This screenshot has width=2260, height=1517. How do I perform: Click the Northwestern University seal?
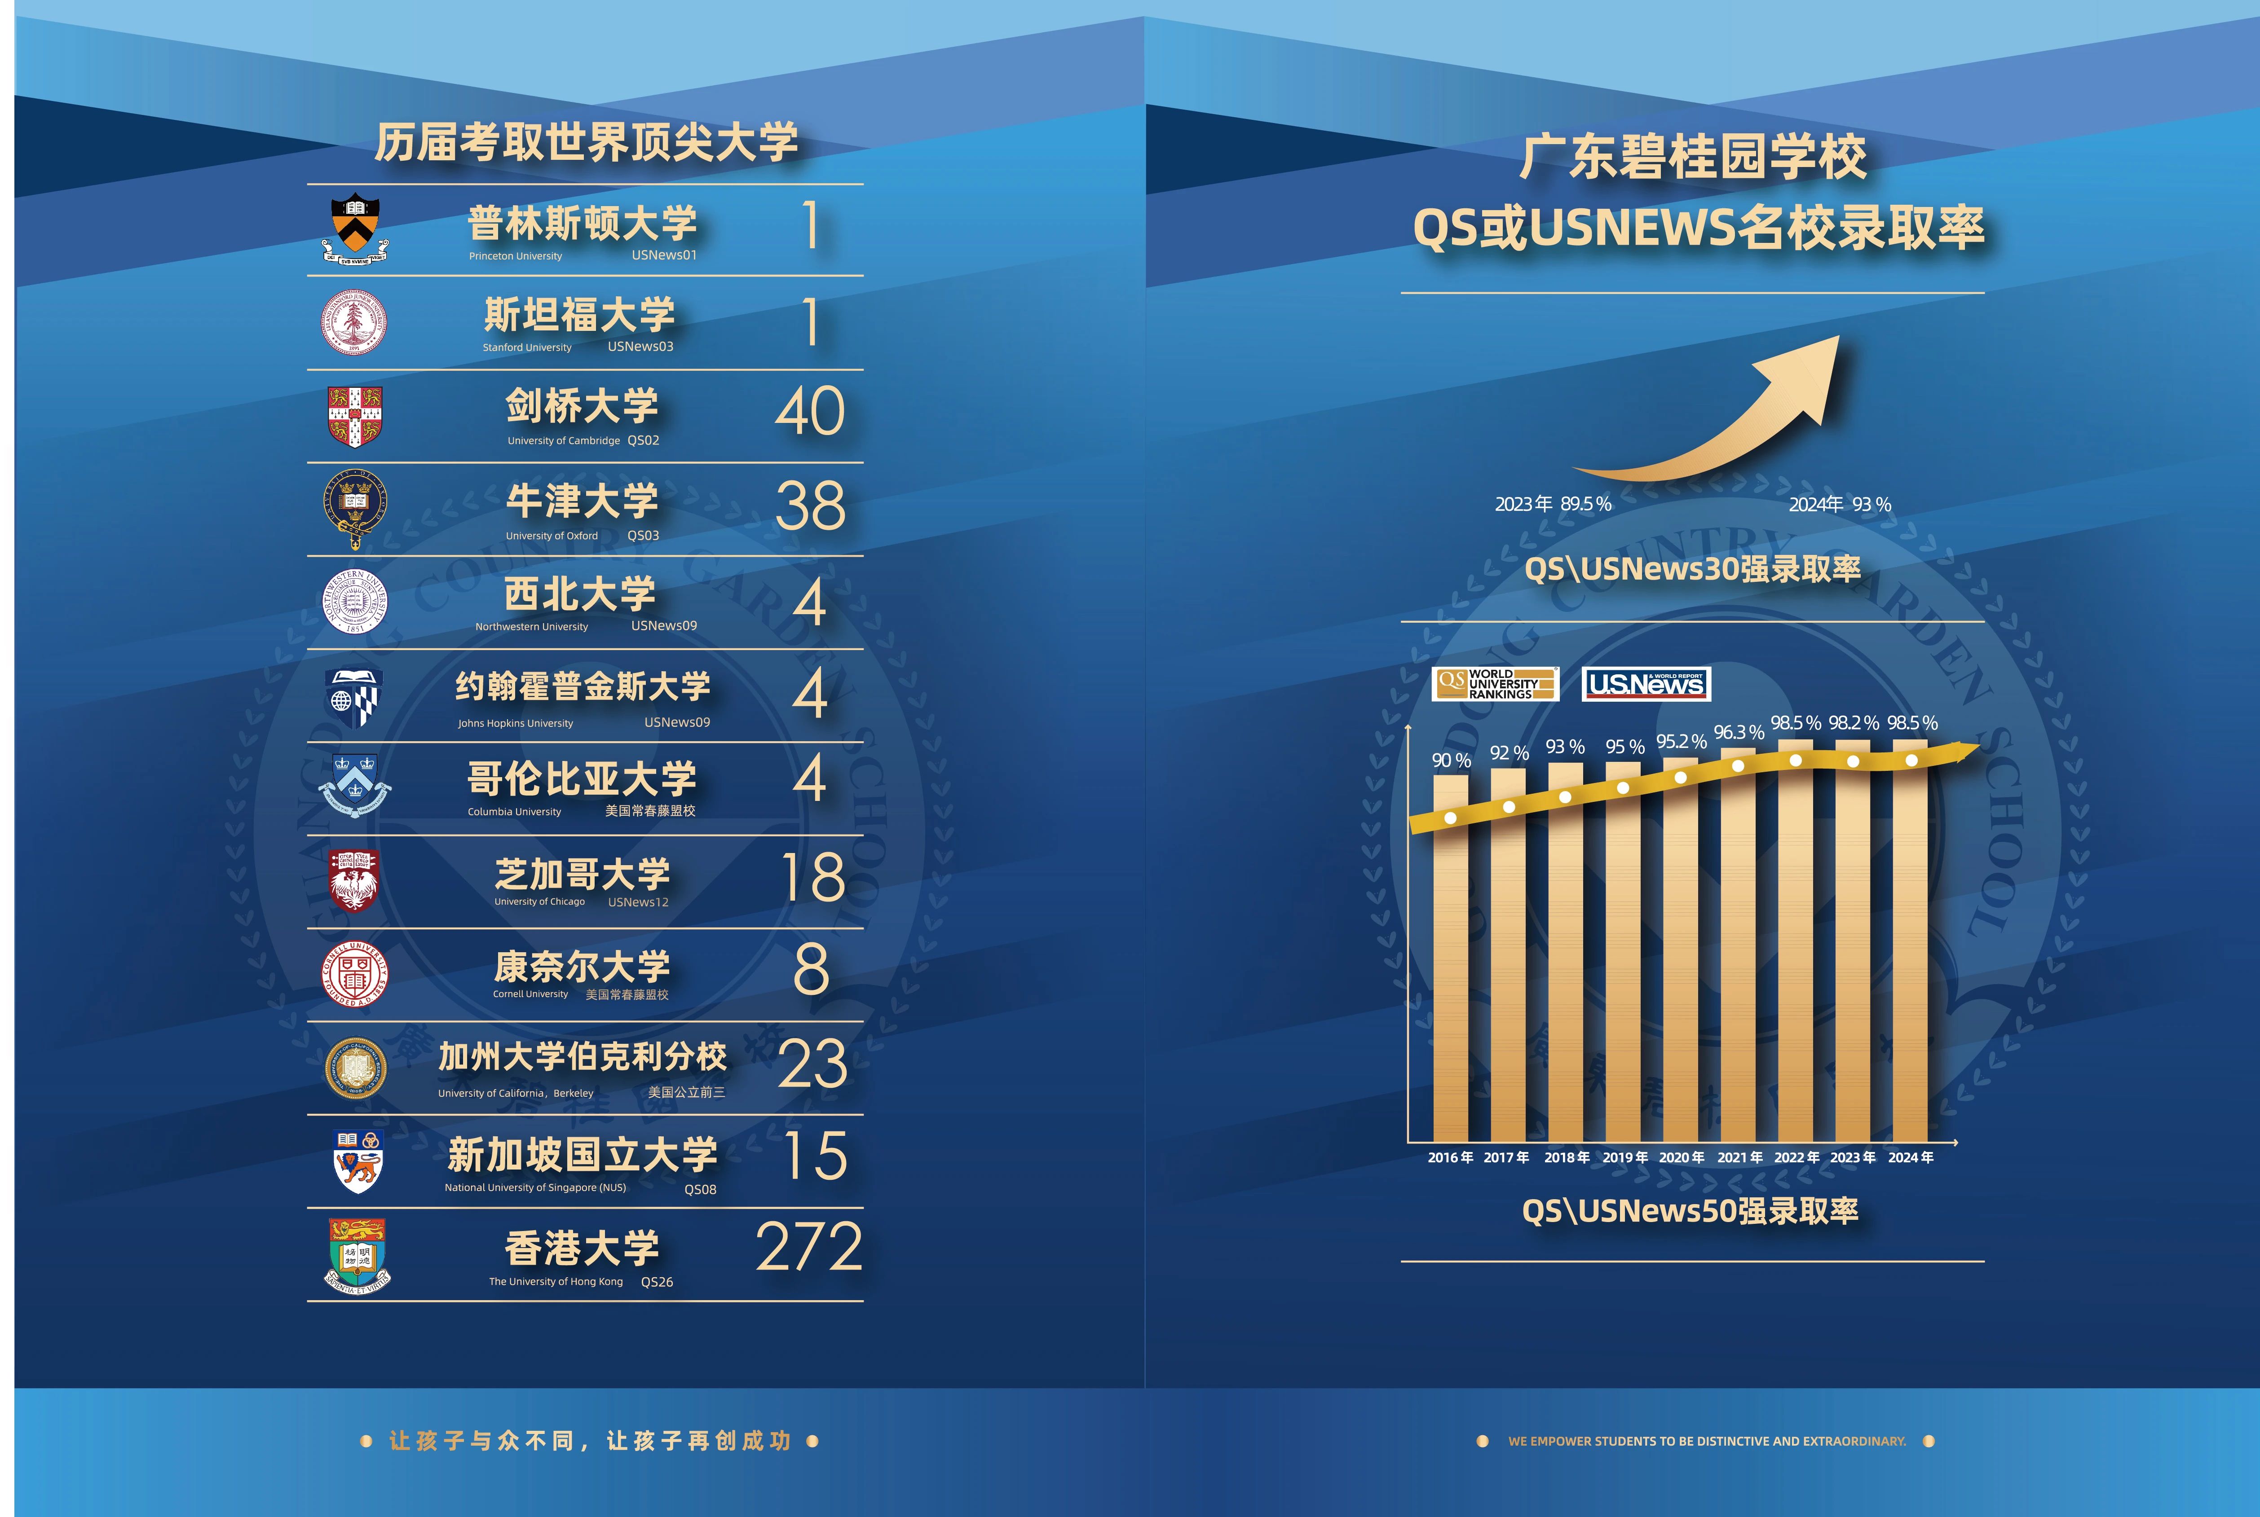354,602
